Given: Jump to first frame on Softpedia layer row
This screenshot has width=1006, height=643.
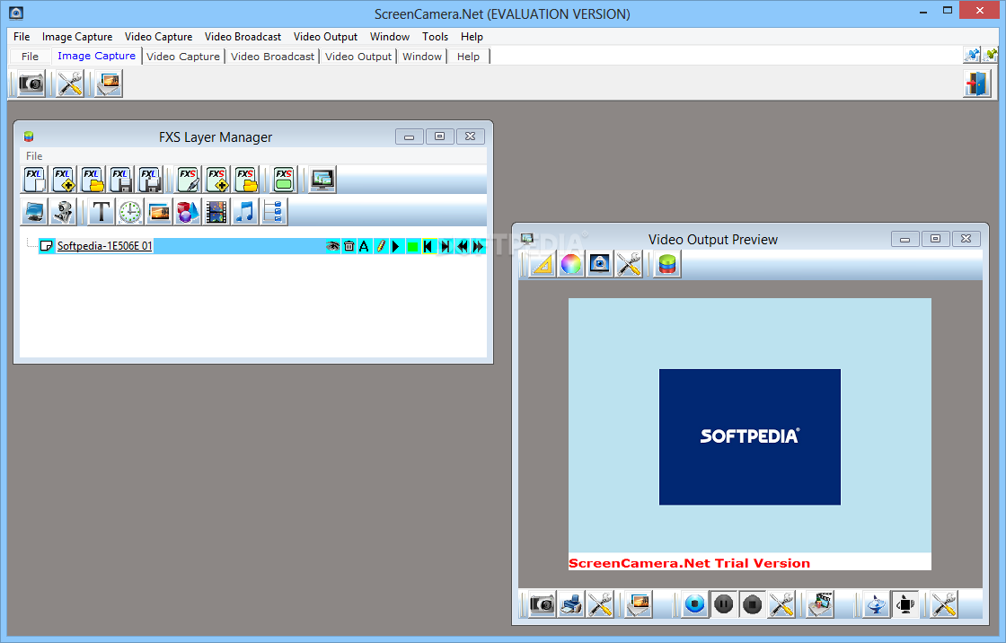Looking at the screenshot, I should (428, 246).
